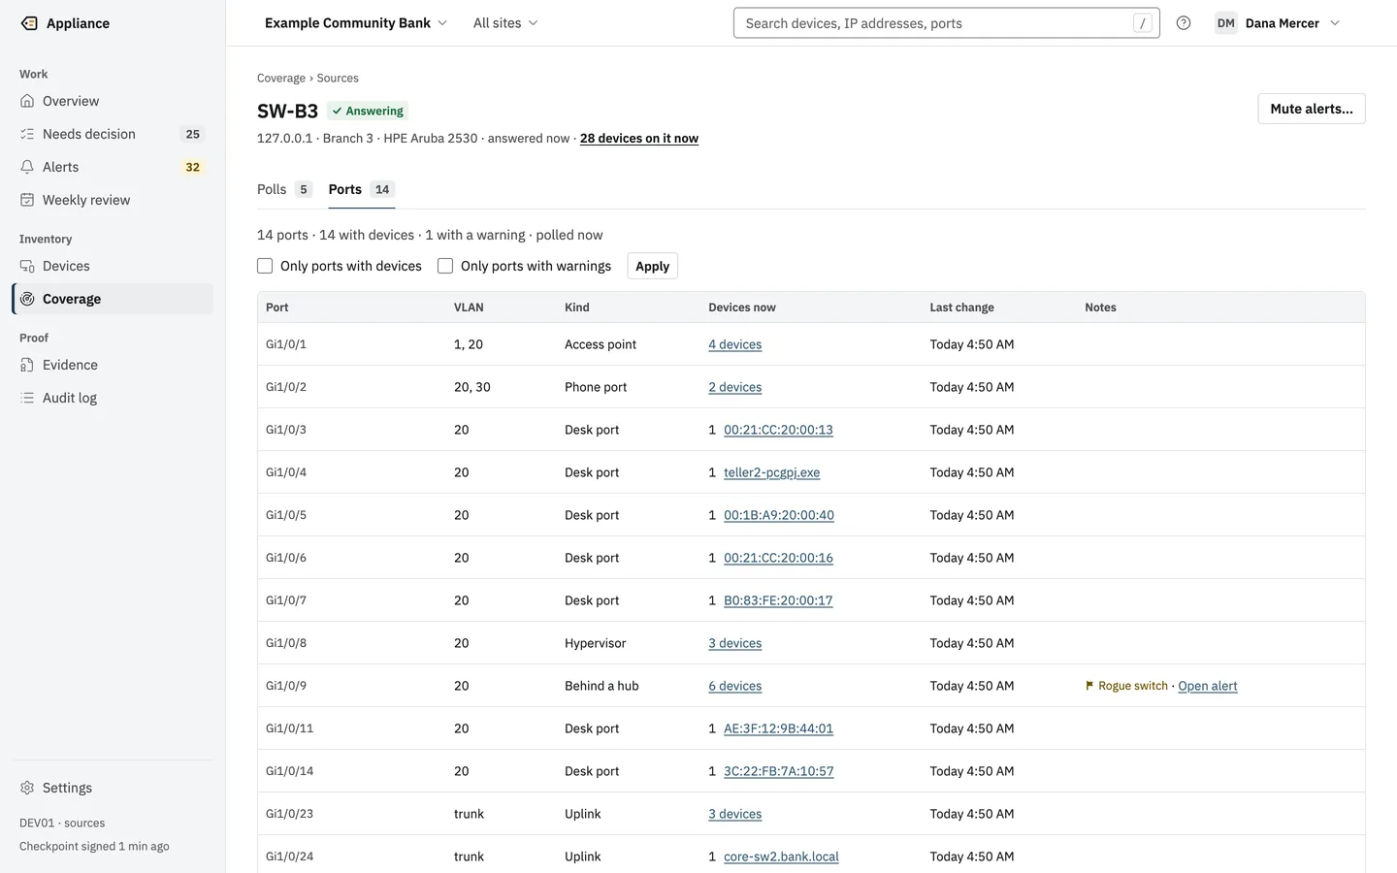Image resolution: width=1397 pixels, height=873 pixels.
Task: Open 2 devices link on Gi1/0/2
Action: [735, 387]
